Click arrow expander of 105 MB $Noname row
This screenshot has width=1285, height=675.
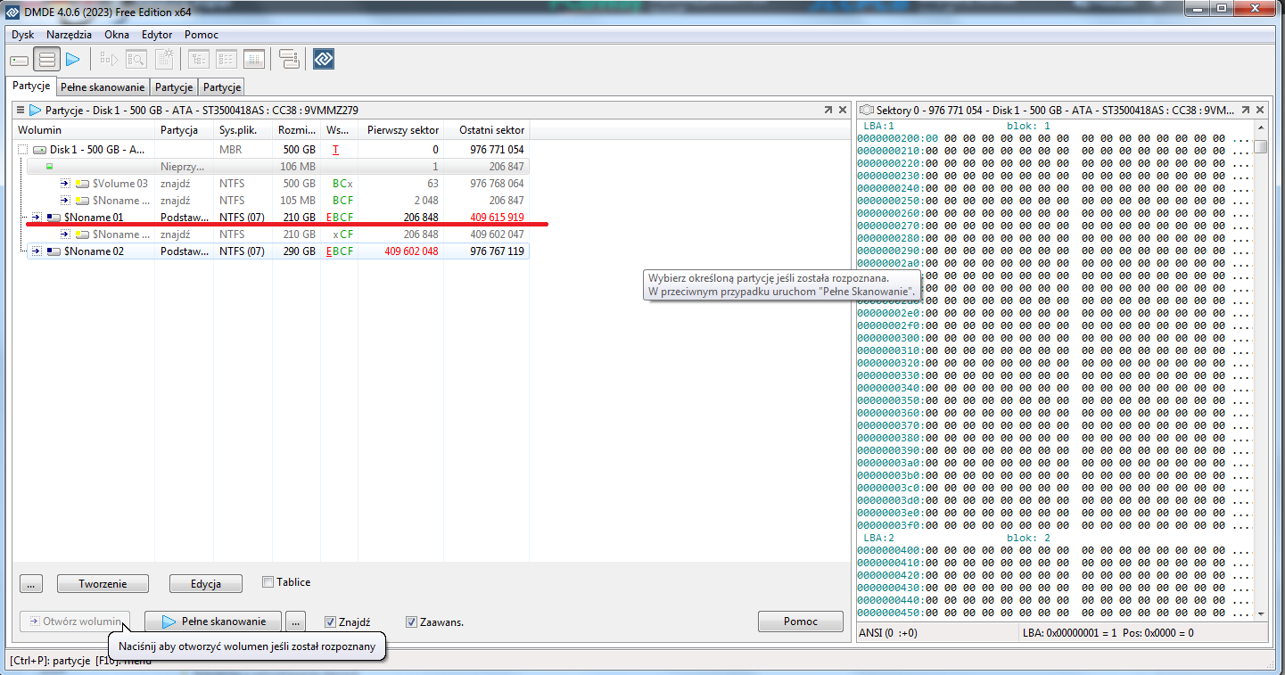click(65, 201)
